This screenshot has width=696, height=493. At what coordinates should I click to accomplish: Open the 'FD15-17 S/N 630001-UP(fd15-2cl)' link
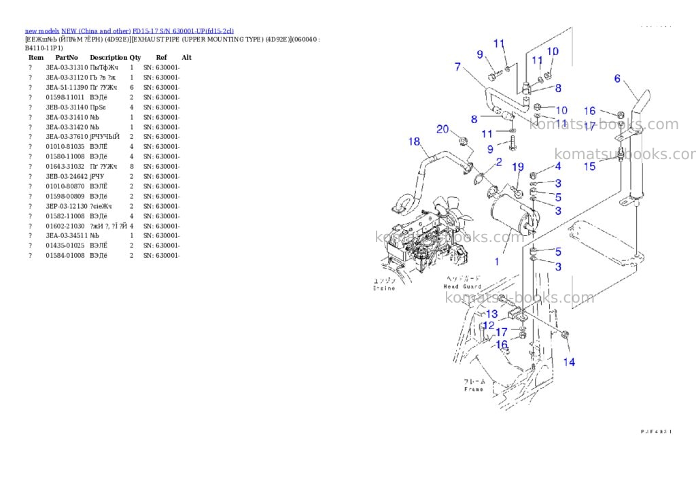tap(184, 31)
